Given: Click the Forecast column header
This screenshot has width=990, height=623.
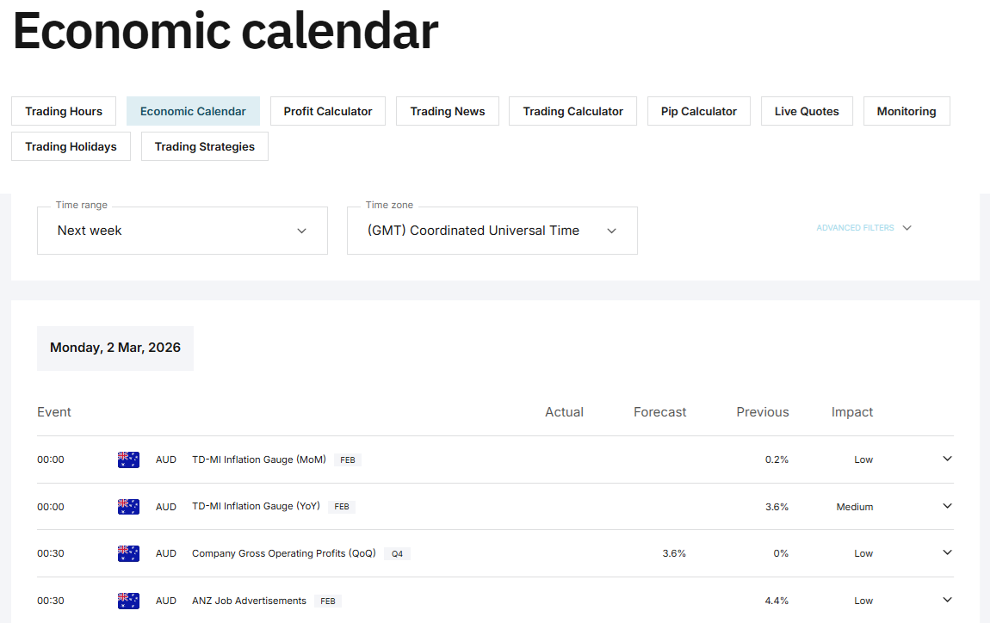Looking at the screenshot, I should 659,412.
